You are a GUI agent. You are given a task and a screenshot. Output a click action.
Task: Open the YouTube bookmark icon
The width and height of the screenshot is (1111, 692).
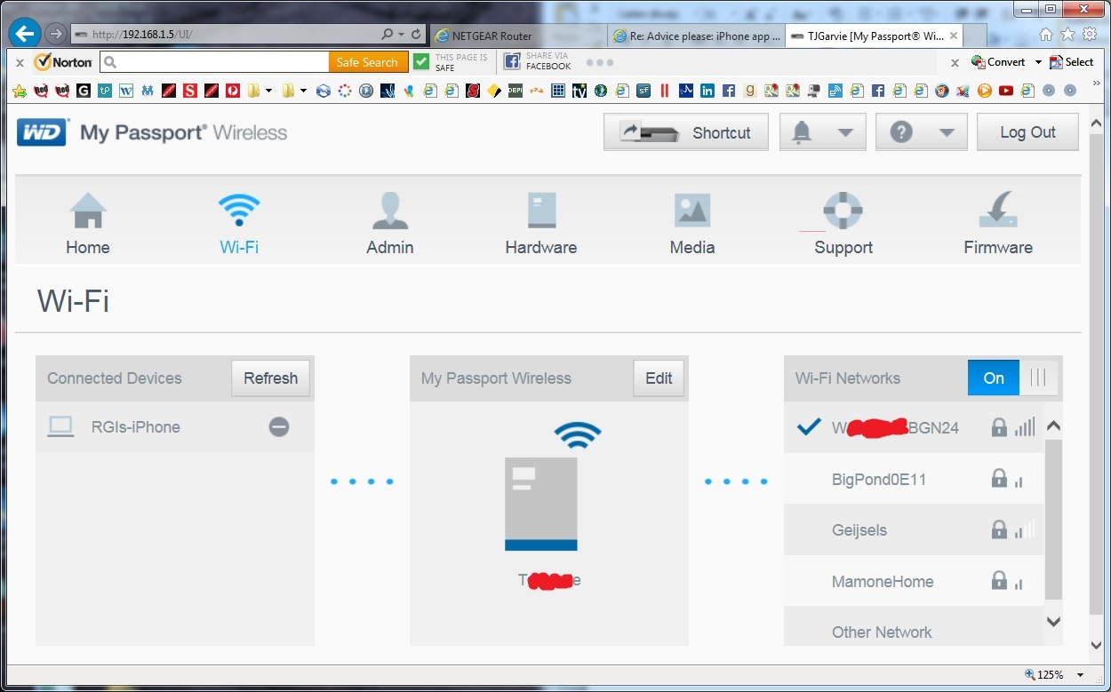coord(1006,91)
